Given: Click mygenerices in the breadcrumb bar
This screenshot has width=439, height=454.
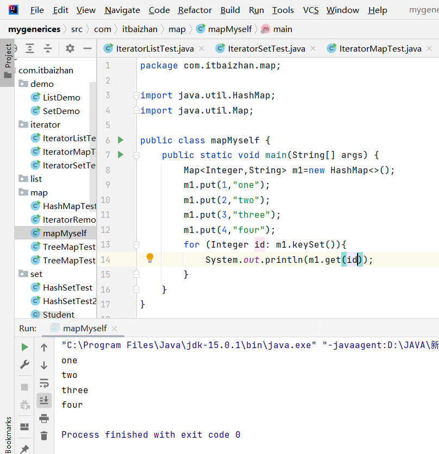Looking at the screenshot, I should pyautogui.click(x=34, y=29).
